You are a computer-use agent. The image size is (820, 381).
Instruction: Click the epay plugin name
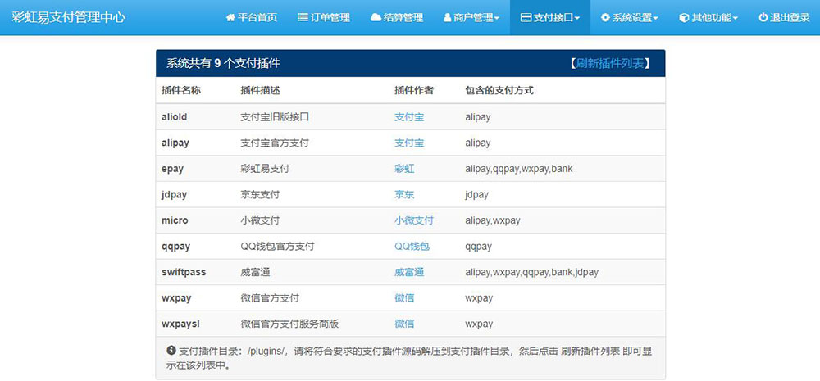pos(172,169)
